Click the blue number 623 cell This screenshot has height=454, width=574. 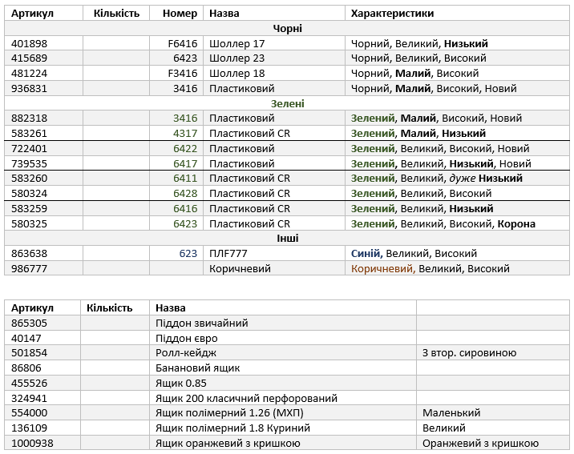tap(176, 253)
